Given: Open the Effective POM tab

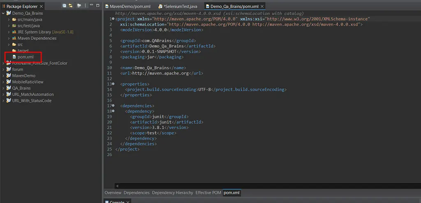Looking at the screenshot, I should 208,193.
